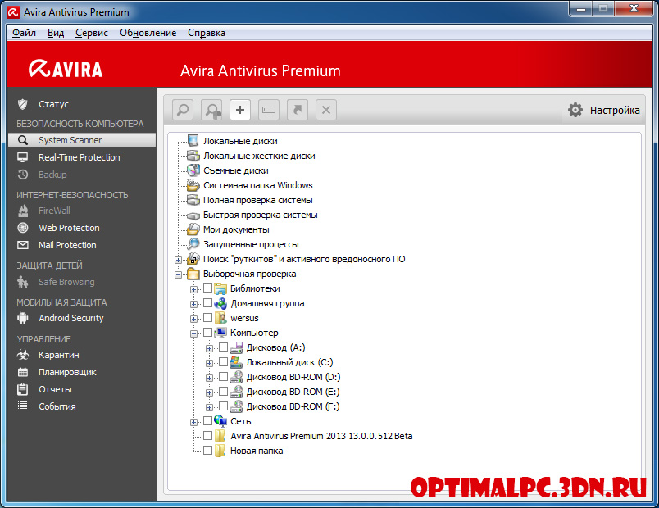659x508 pixels.
Task: Click the X delete profile toolbar icon
Action: [x=325, y=110]
